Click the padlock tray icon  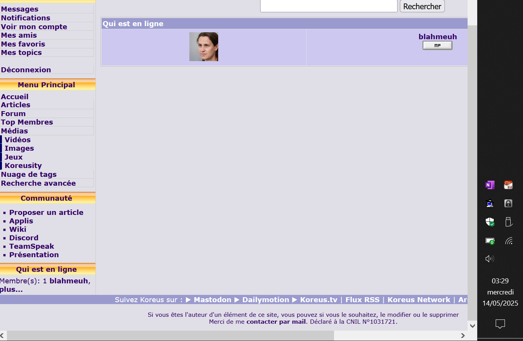pos(508,203)
